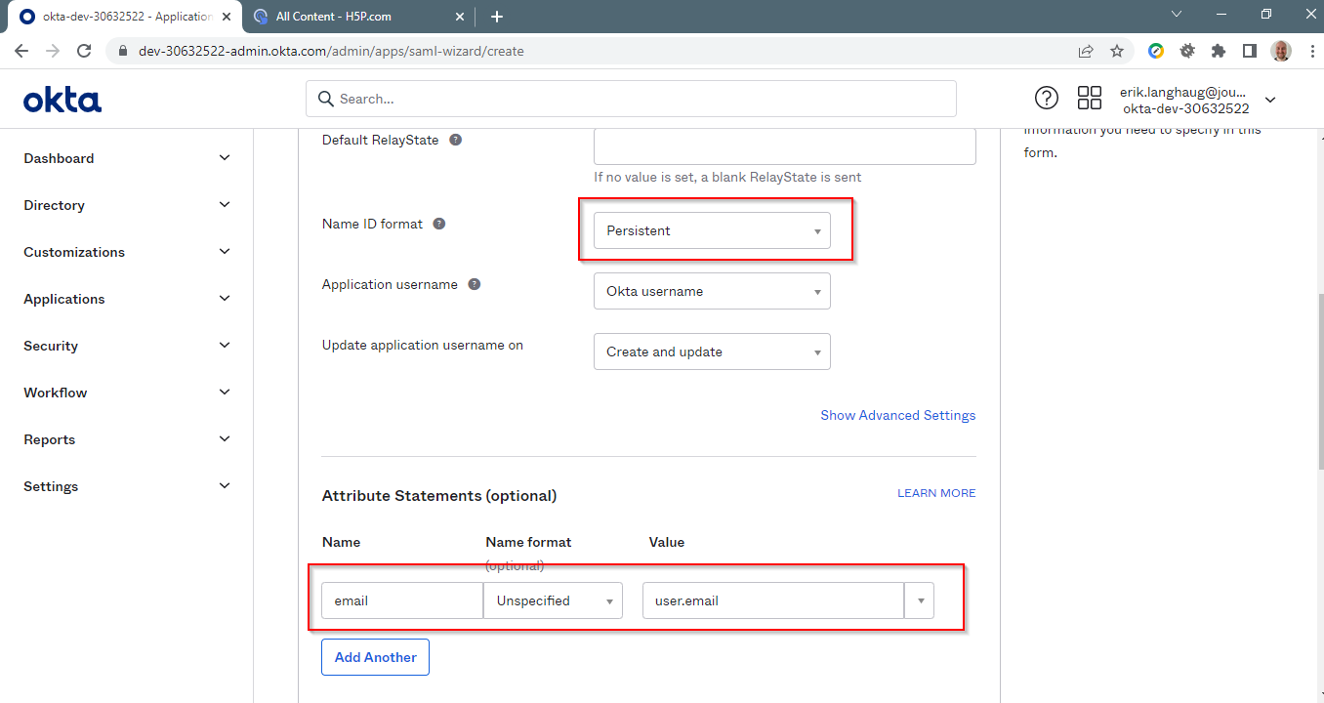Click the Application username help icon
The height and width of the screenshot is (703, 1324).
pos(475,284)
